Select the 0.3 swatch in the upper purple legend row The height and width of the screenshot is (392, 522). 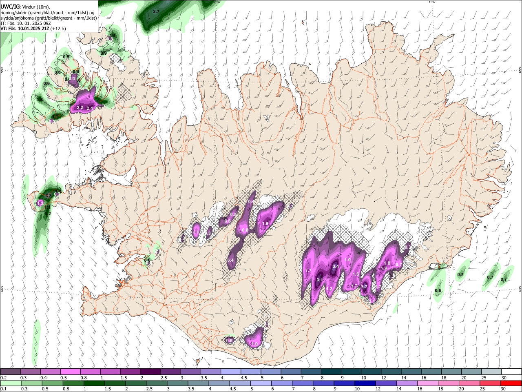click(31, 372)
